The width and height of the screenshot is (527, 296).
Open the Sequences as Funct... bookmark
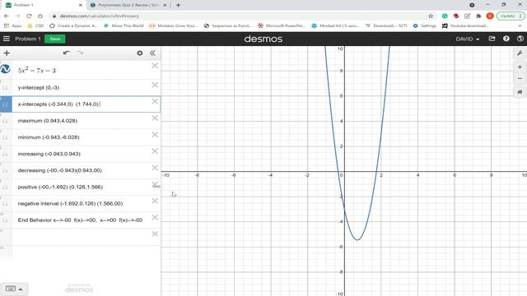(228, 25)
